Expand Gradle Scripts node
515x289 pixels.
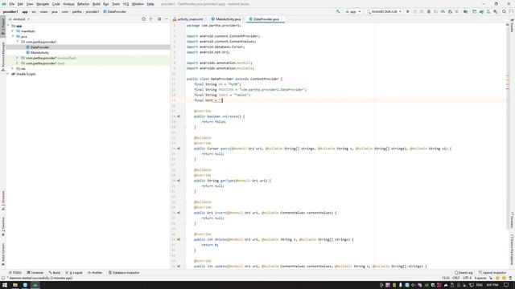click(x=8, y=74)
